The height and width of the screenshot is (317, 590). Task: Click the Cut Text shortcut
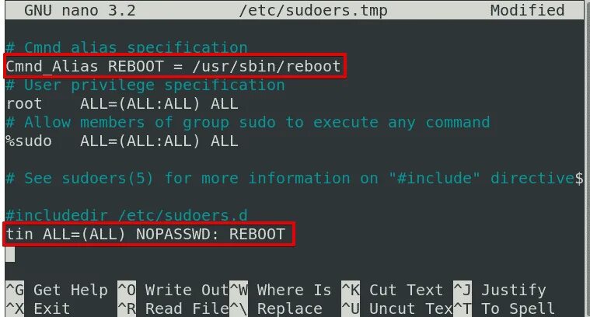[406, 291]
